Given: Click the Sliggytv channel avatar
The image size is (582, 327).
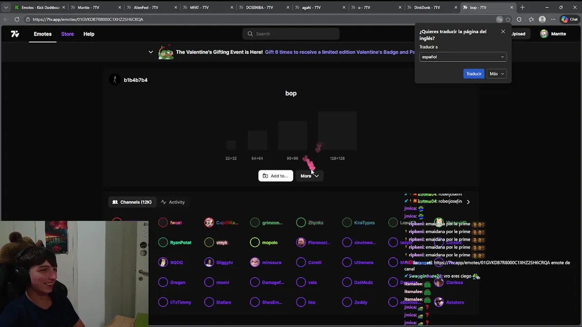Looking at the screenshot, I should (209, 263).
